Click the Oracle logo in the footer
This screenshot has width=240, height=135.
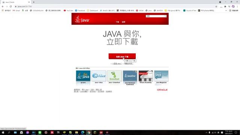pos(162,90)
